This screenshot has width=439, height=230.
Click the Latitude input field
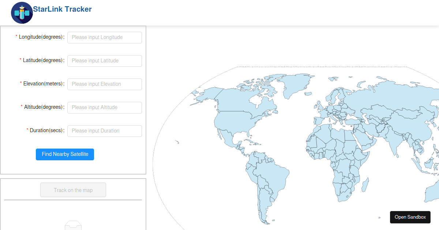(x=104, y=61)
